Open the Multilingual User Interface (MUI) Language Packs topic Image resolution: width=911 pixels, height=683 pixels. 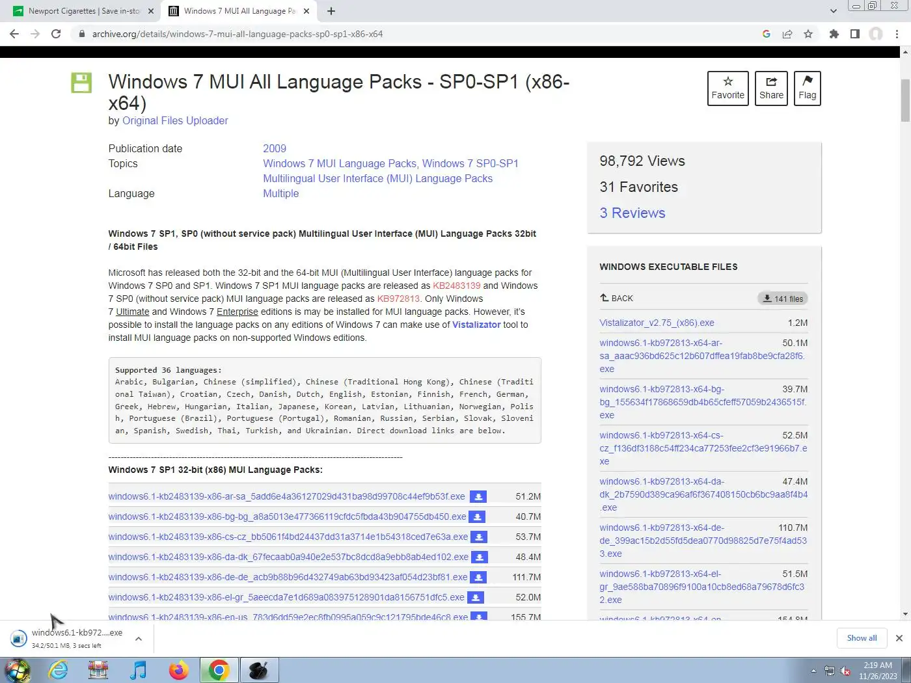coord(377,178)
